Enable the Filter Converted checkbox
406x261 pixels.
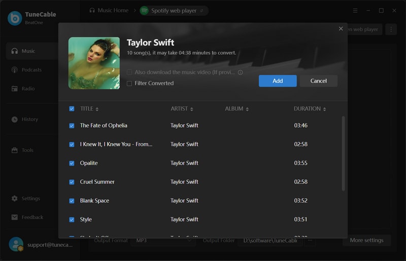pyautogui.click(x=129, y=83)
